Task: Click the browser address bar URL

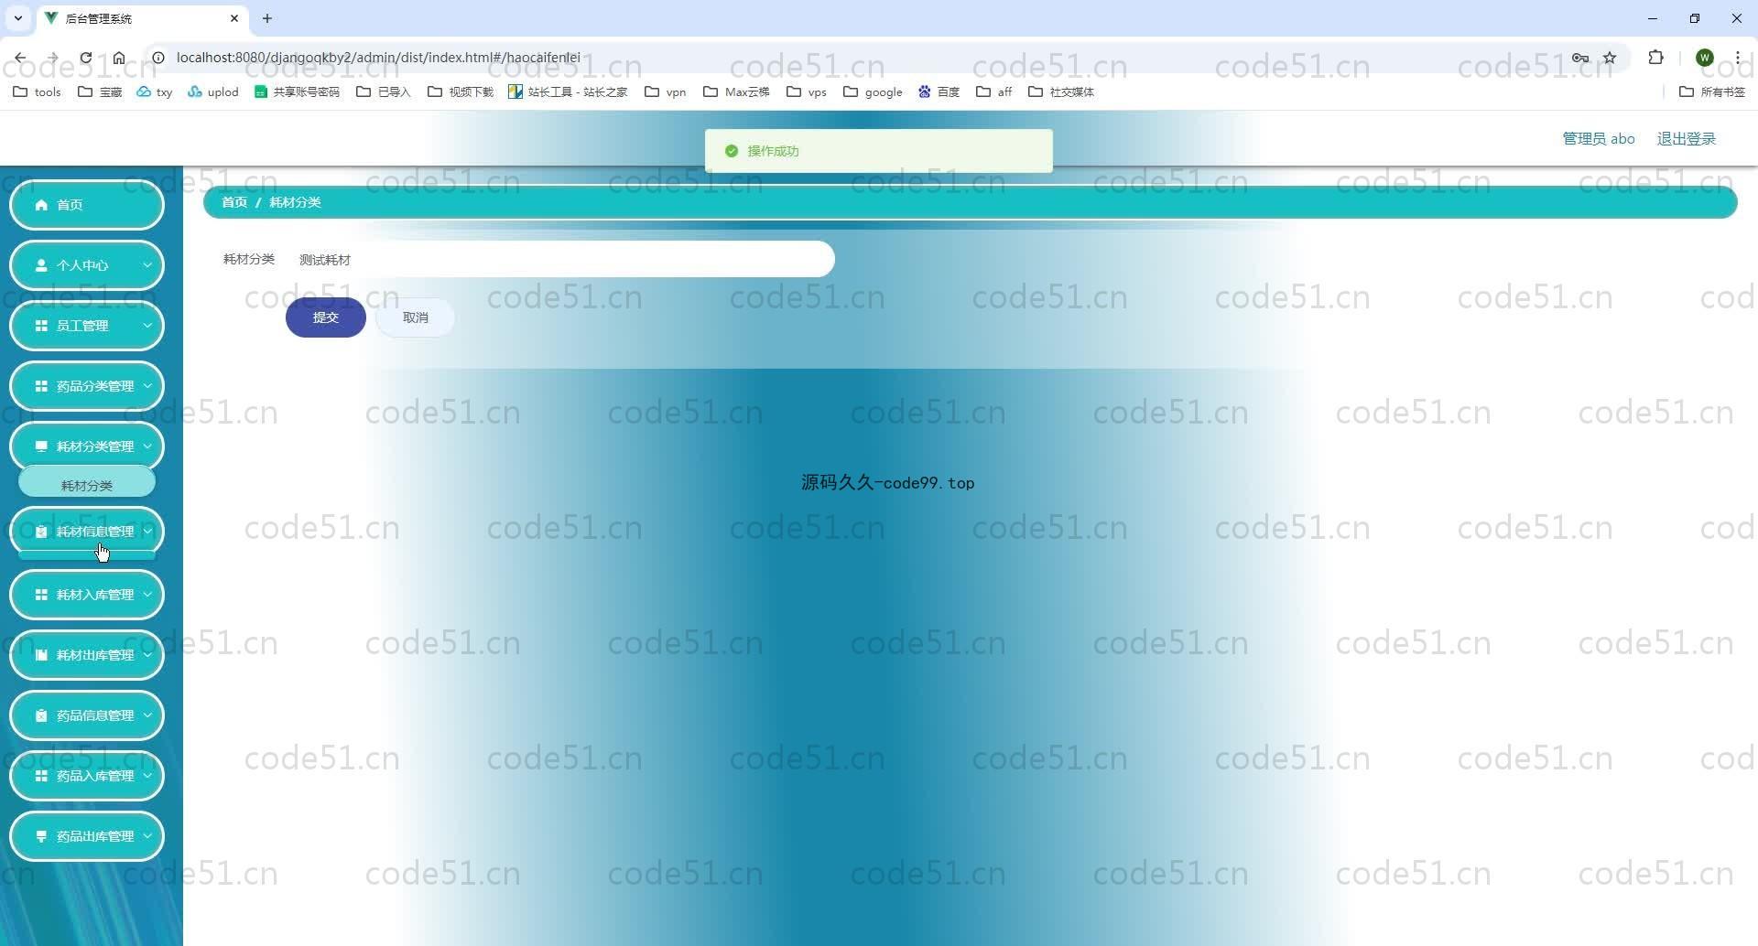Action: [378, 58]
